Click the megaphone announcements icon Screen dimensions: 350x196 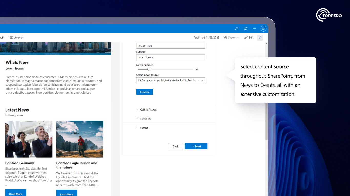coord(245,29)
